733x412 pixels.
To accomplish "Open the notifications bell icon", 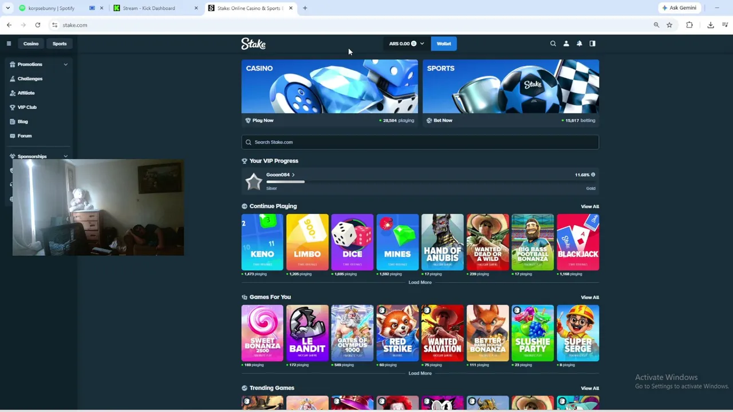I will (580, 43).
